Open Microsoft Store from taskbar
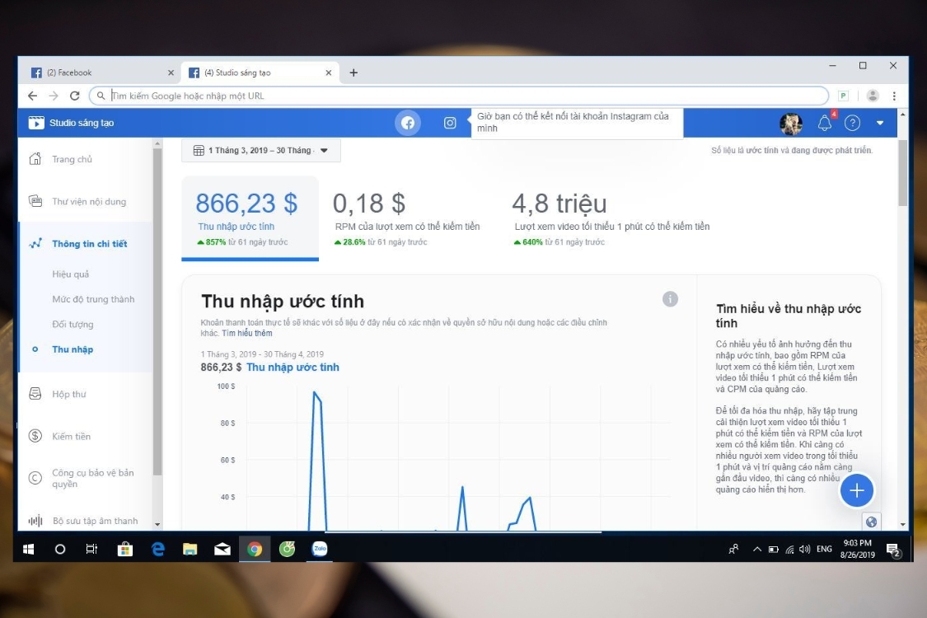 [x=124, y=550]
